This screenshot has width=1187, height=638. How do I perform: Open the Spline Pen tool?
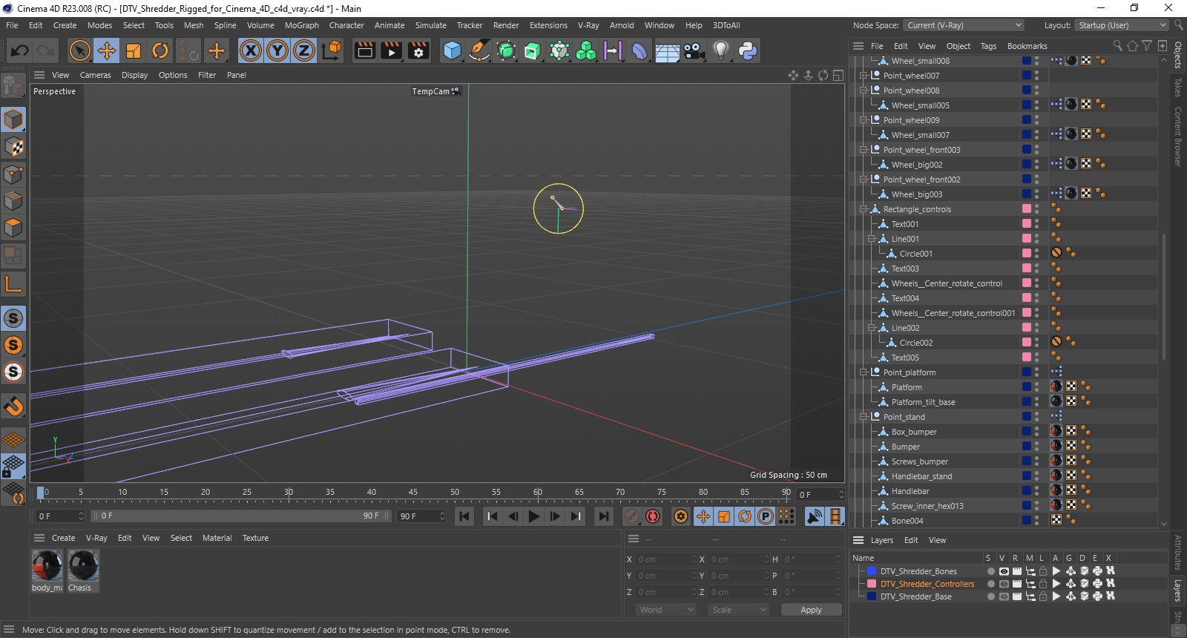(479, 50)
